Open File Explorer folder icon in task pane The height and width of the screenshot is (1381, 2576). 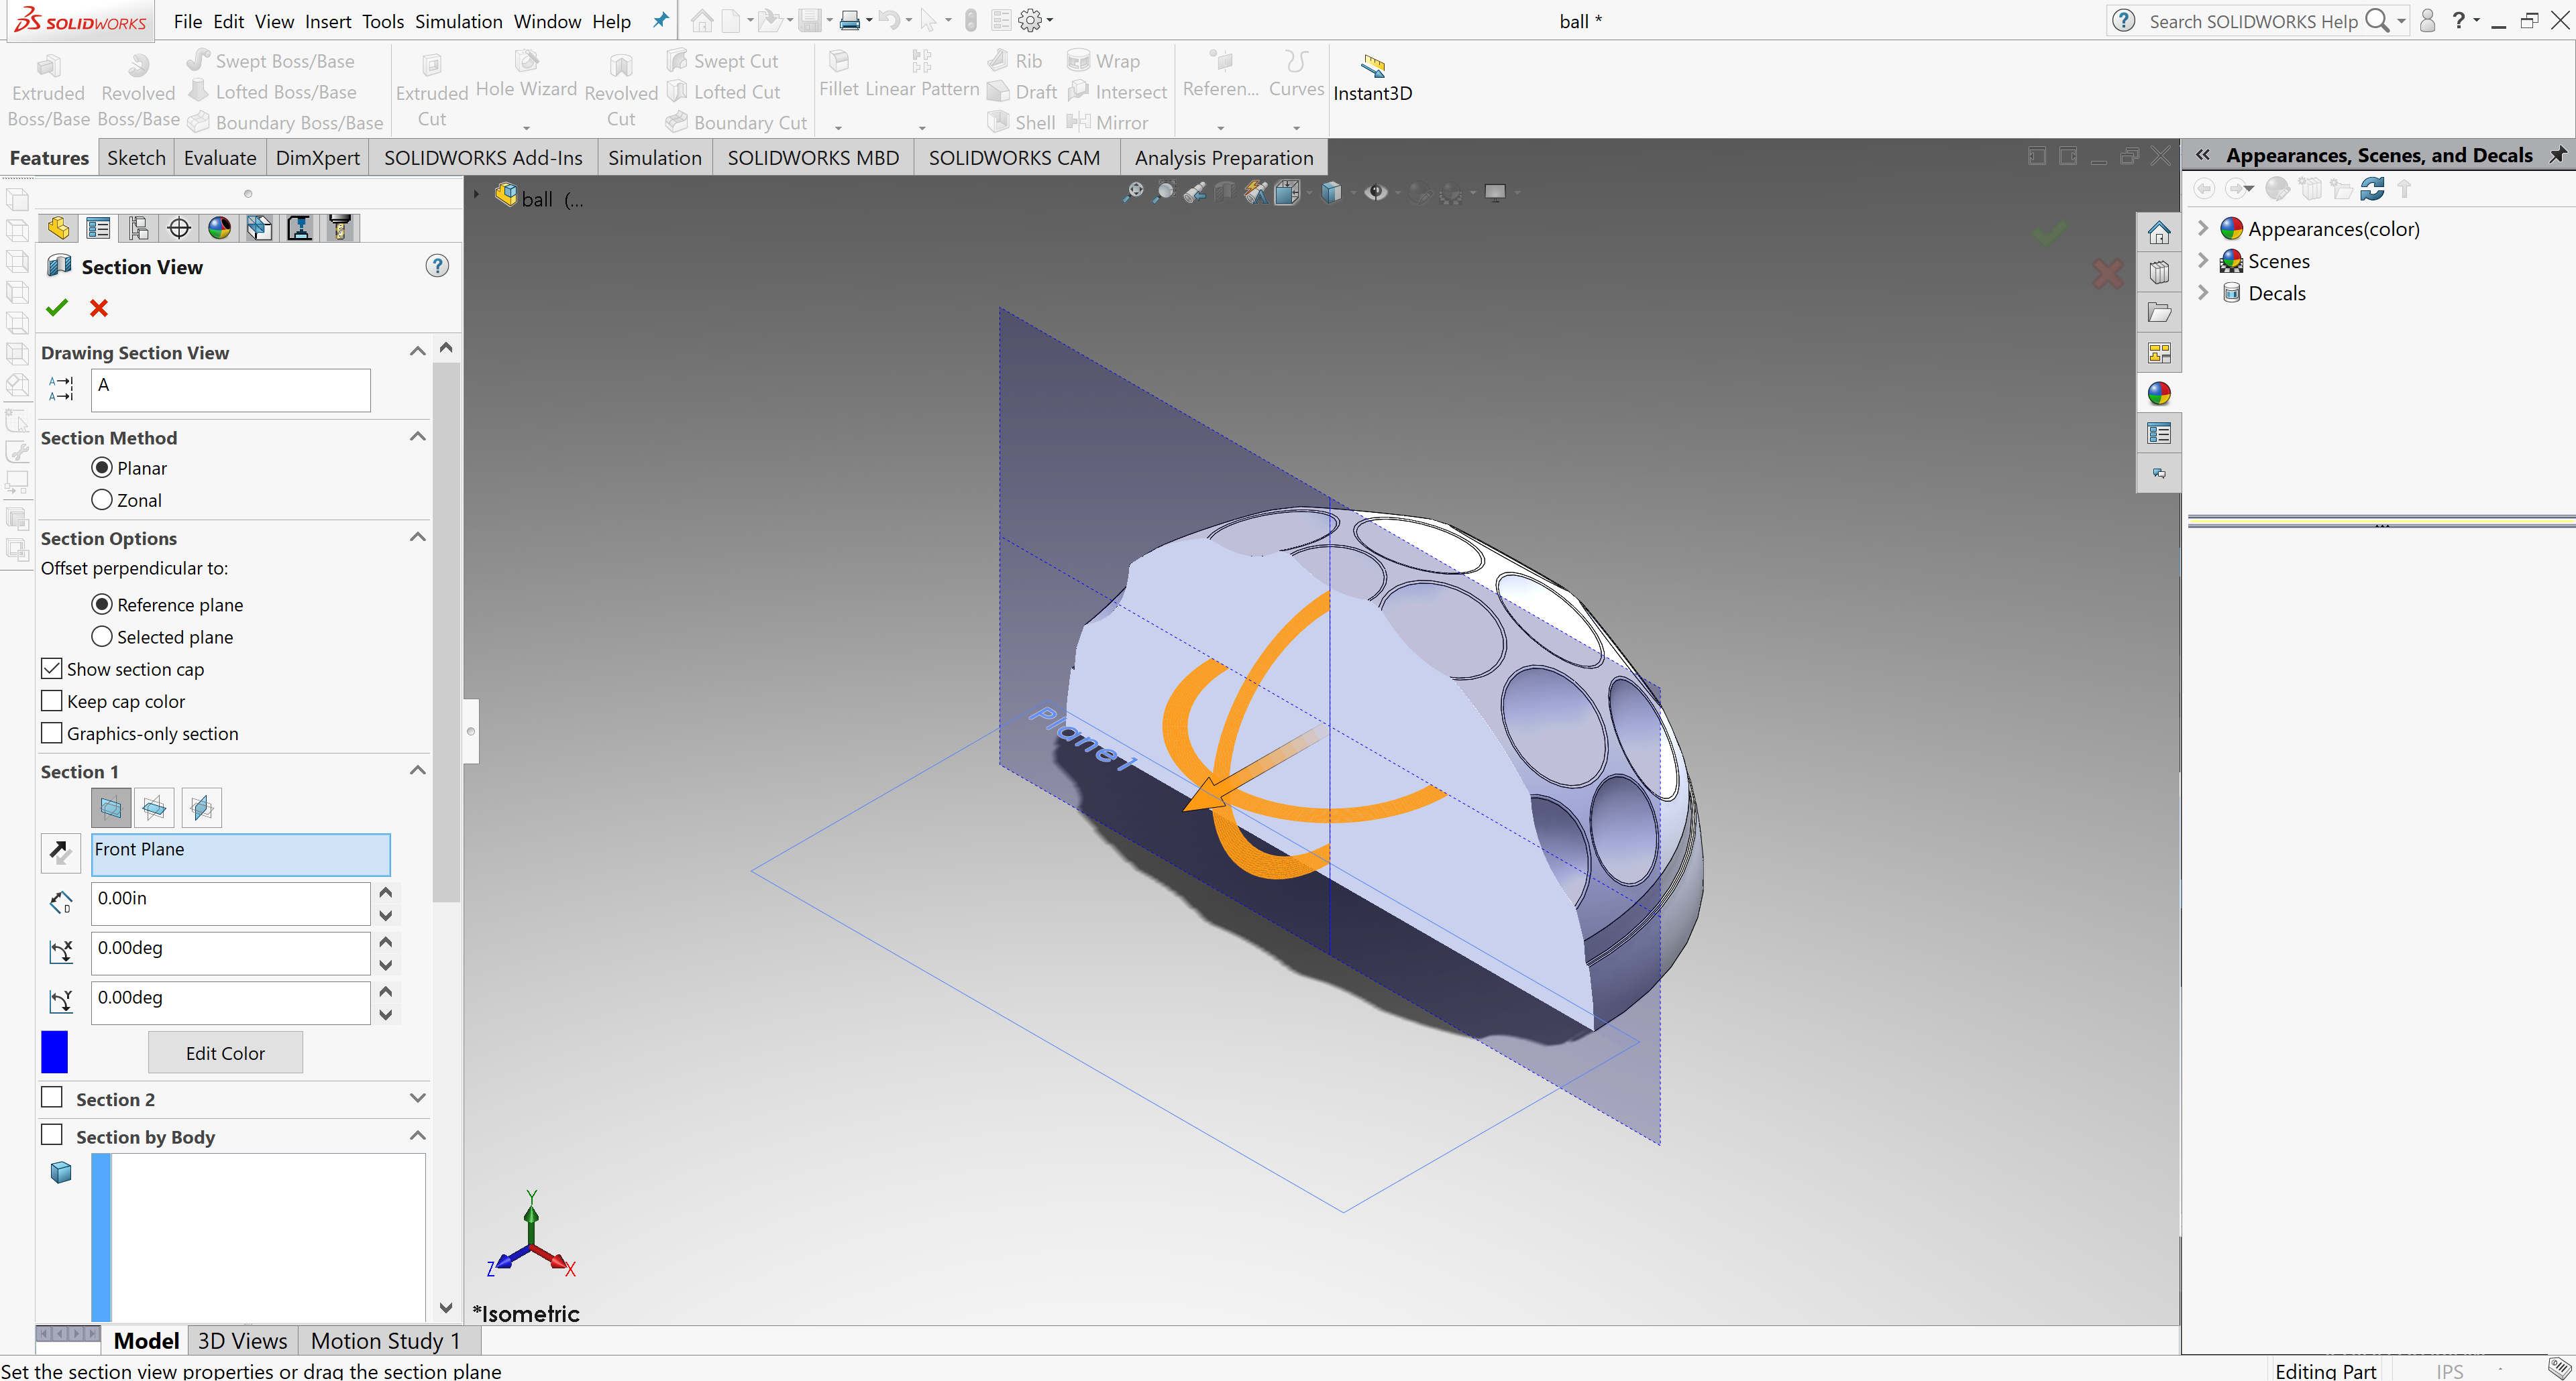(2159, 313)
